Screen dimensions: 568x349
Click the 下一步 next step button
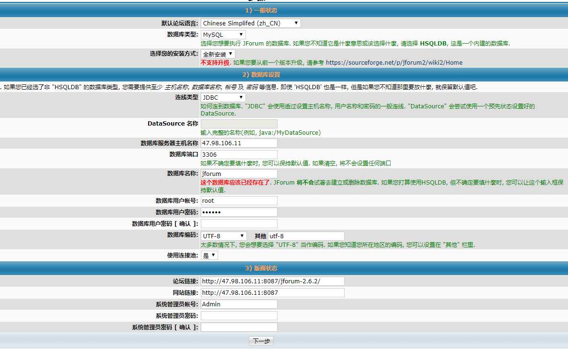point(261,341)
